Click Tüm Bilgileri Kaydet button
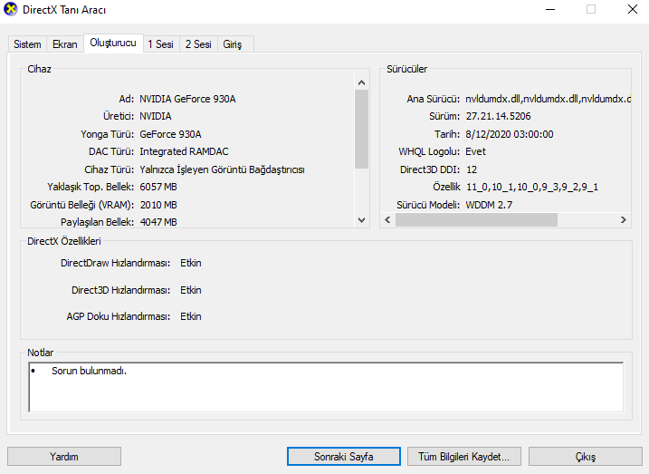The image size is (649, 474). pos(464,457)
